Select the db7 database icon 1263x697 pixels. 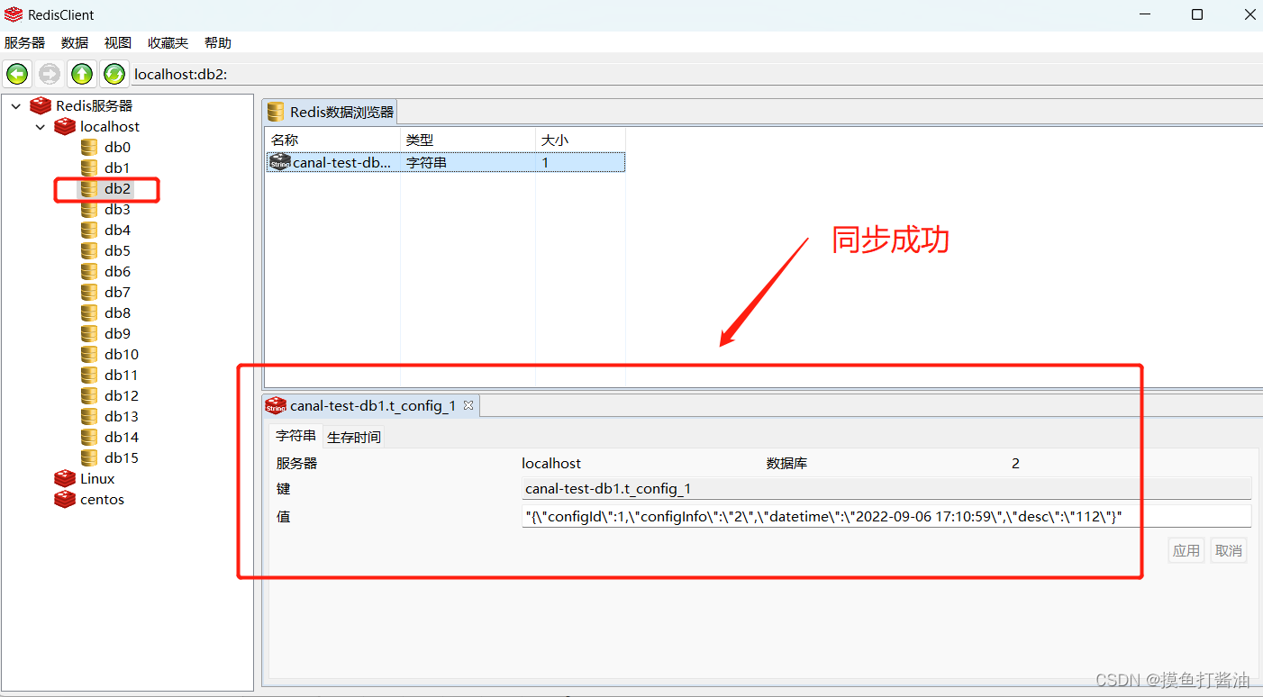point(89,292)
